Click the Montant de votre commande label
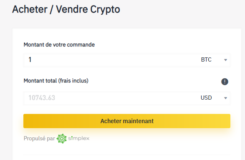 tap(59, 45)
